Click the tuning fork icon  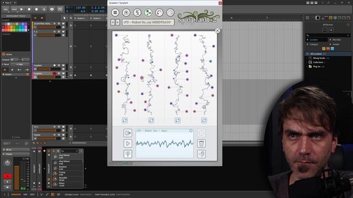[x=127, y=154]
